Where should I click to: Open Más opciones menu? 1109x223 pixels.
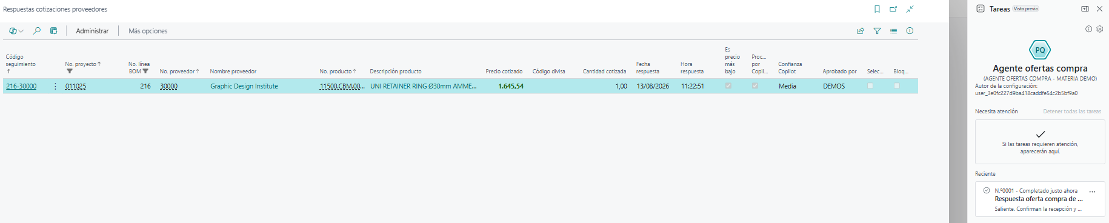pyautogui.click(x=148, y=31)
